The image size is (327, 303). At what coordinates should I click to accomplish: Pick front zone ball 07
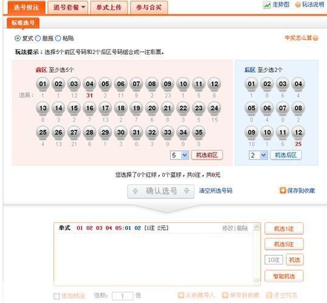pyautogui.click(x=136, y=84)
